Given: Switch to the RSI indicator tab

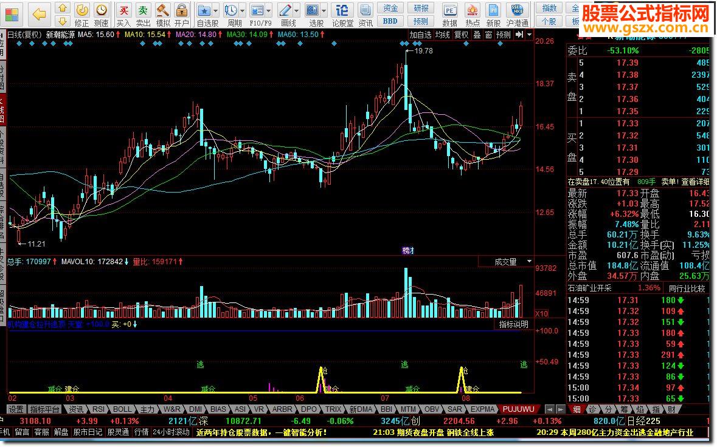Looking at the screenshot, I should (99, 409).
